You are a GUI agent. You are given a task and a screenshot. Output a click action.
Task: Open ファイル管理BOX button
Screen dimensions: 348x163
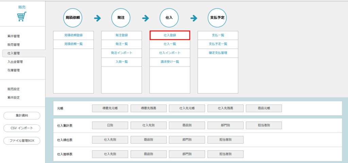point(22,141)
